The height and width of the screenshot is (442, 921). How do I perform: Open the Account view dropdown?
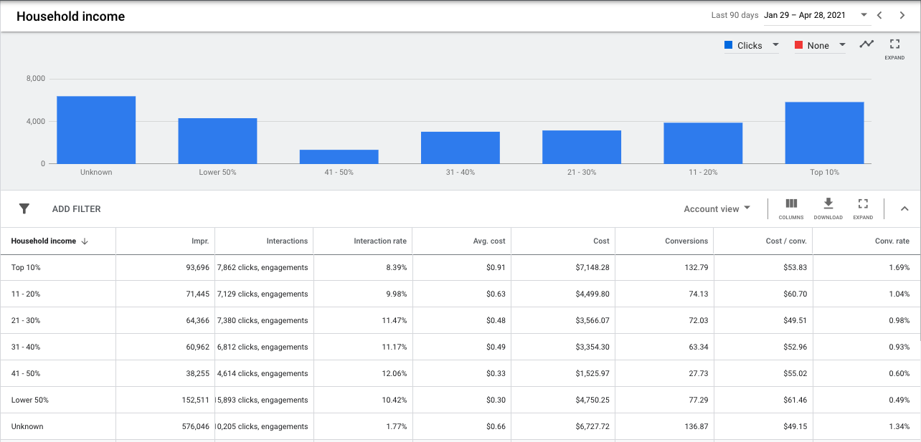tap(717, 208)
